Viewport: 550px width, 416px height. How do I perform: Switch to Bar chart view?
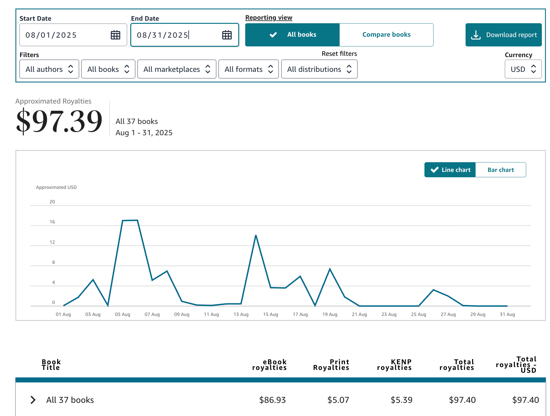(x=500, y=169)
